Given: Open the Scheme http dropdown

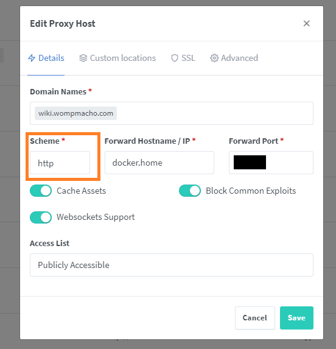Looking at the screenshot, I should pos(60,163).
